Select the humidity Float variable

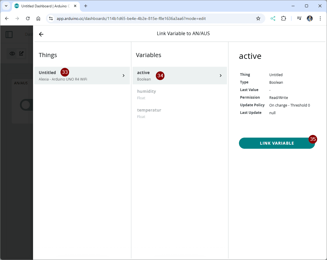click(x=147, y=94)
